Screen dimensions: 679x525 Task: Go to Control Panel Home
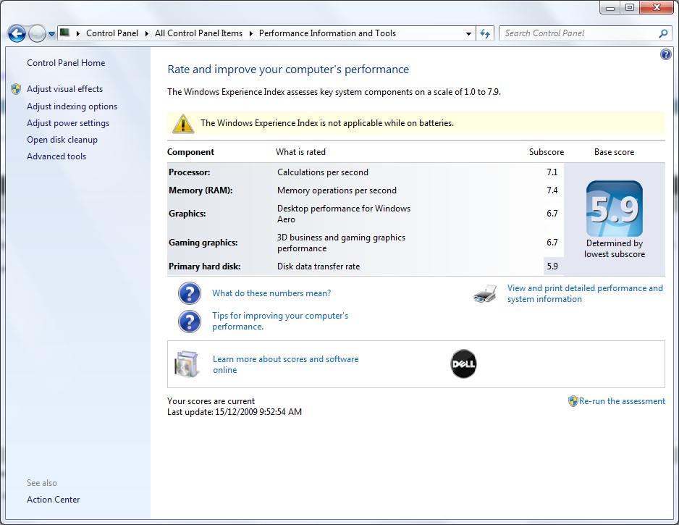point(66,63)
